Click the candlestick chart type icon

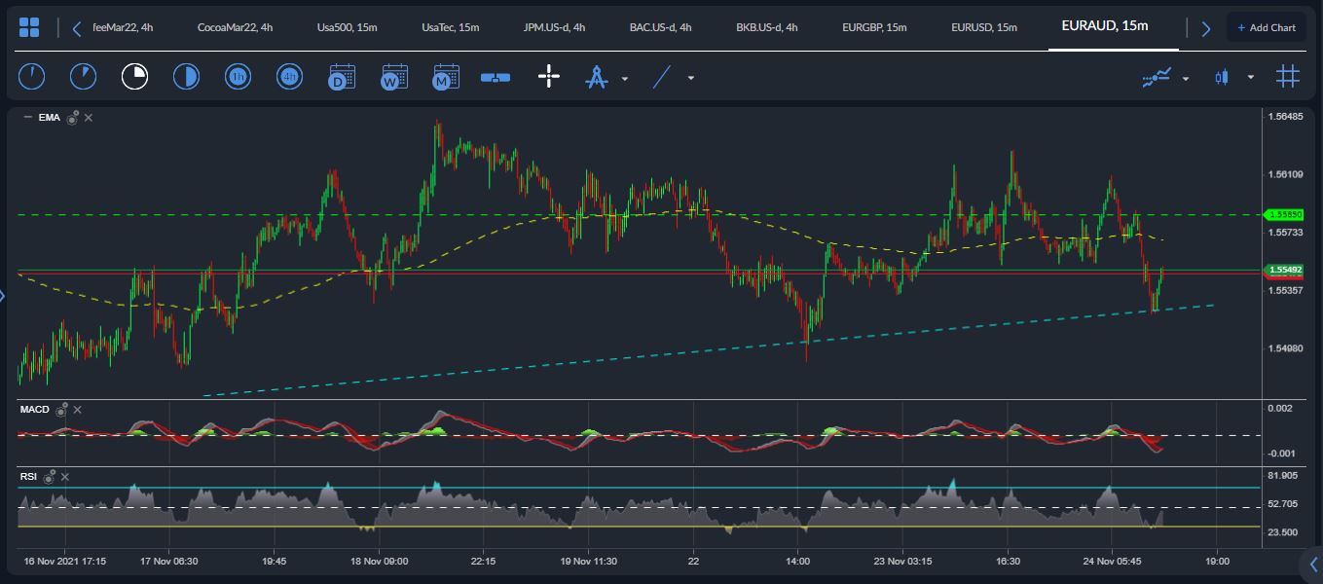pyautogui.click(x=1222, y=77)
